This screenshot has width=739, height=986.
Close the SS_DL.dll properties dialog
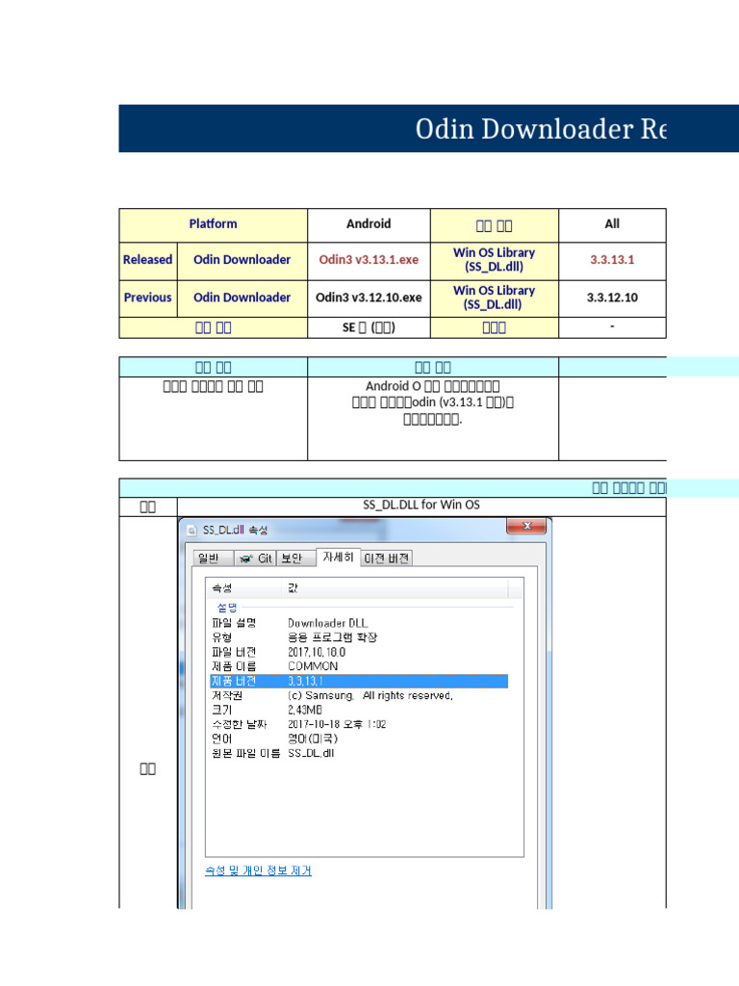click(x=526, y=527)
